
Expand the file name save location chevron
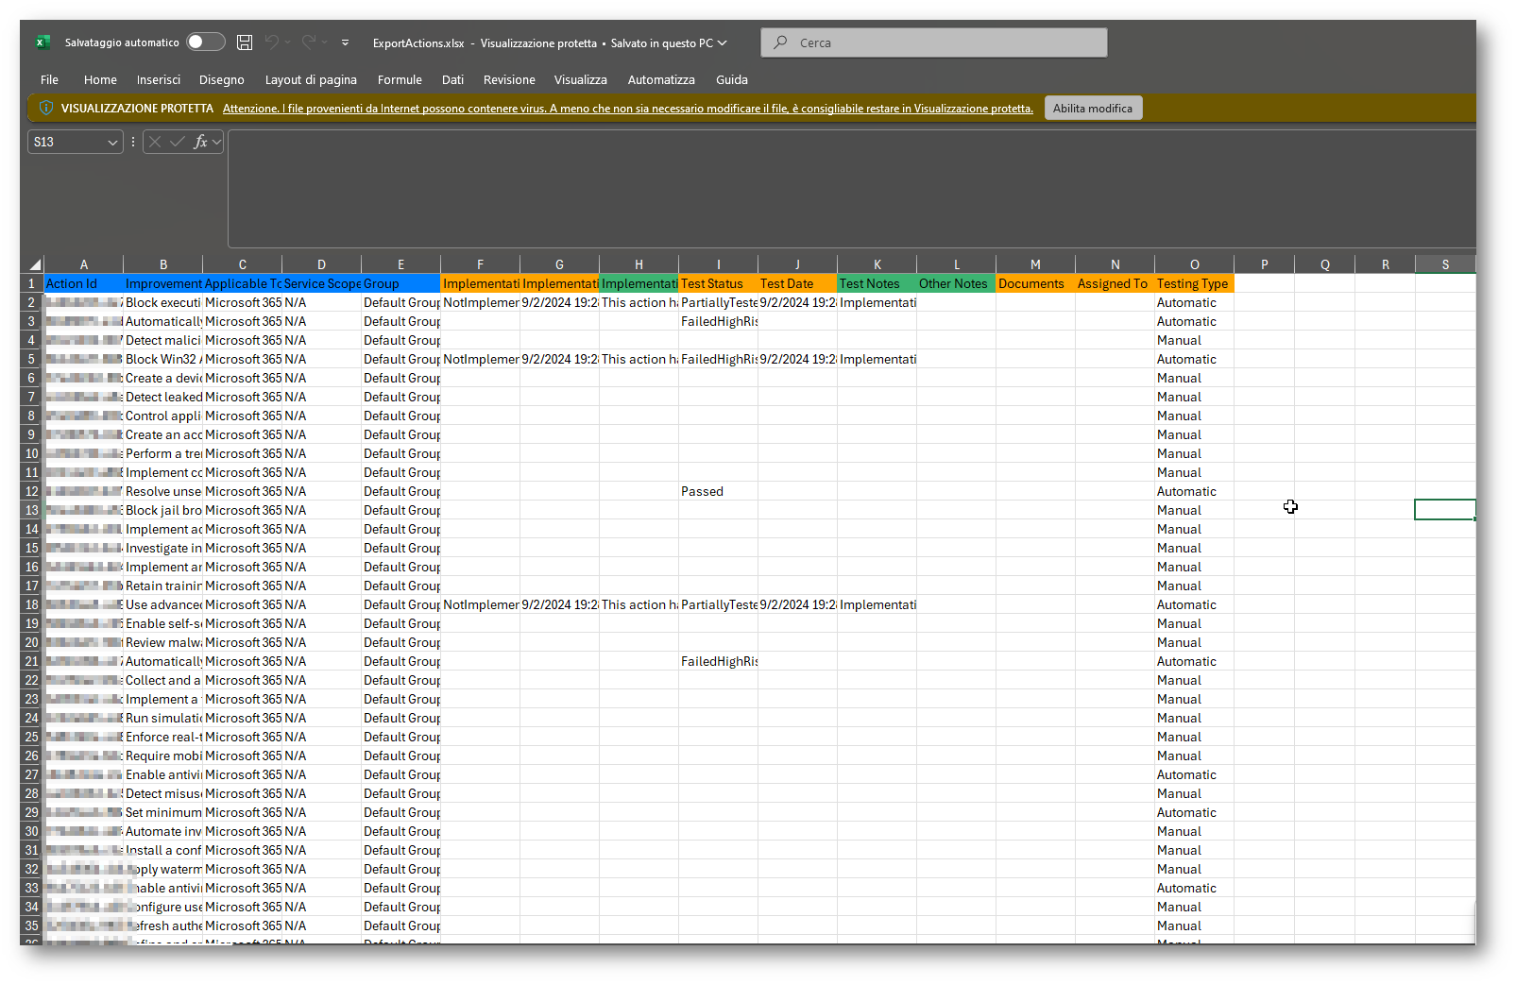tap(723, 42)
